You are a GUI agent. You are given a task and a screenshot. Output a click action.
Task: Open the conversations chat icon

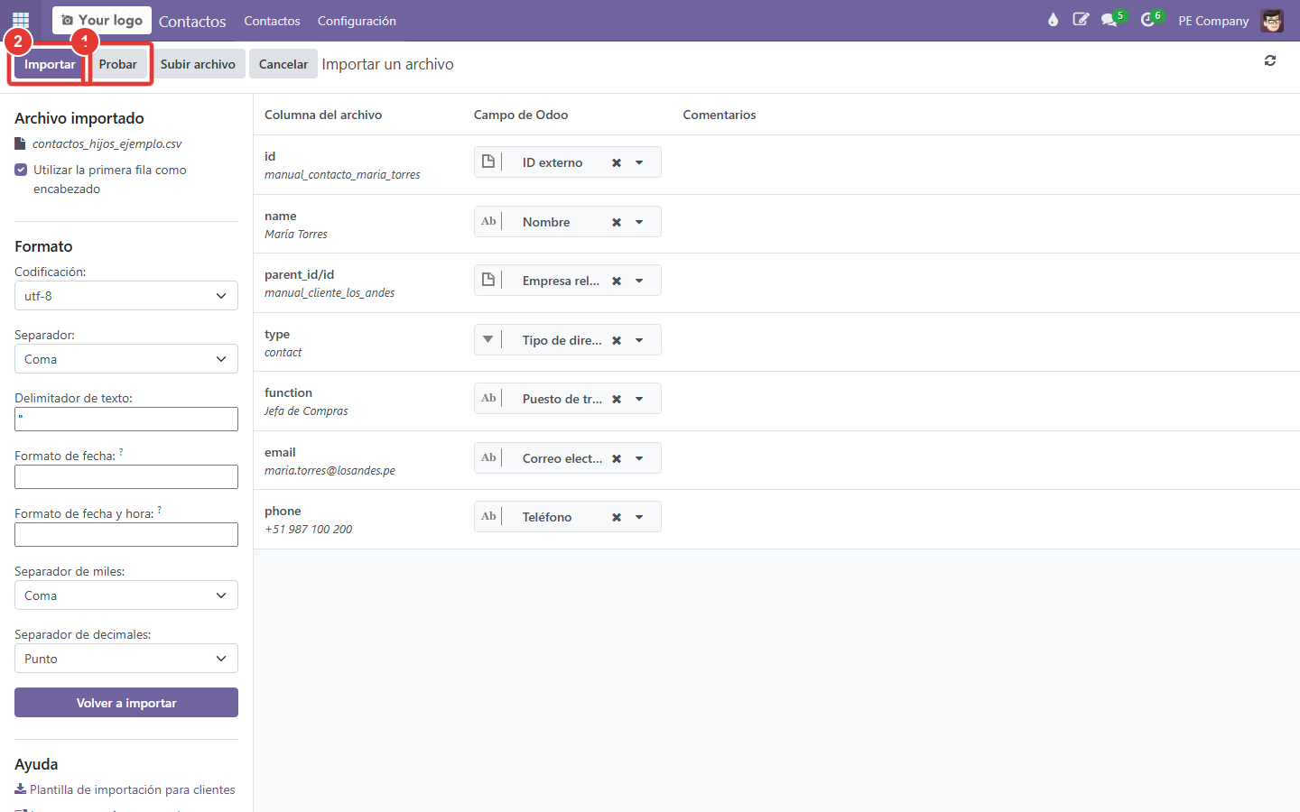click(1110, 20)
